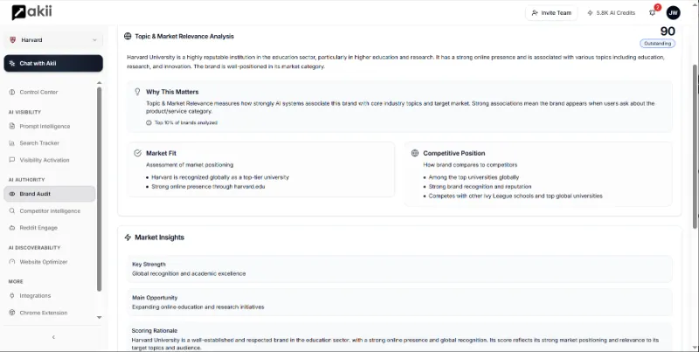Click the JW user avatar
Image resolution: width=699 pixels, height=352 pixels.
click(x=673, y=13)
